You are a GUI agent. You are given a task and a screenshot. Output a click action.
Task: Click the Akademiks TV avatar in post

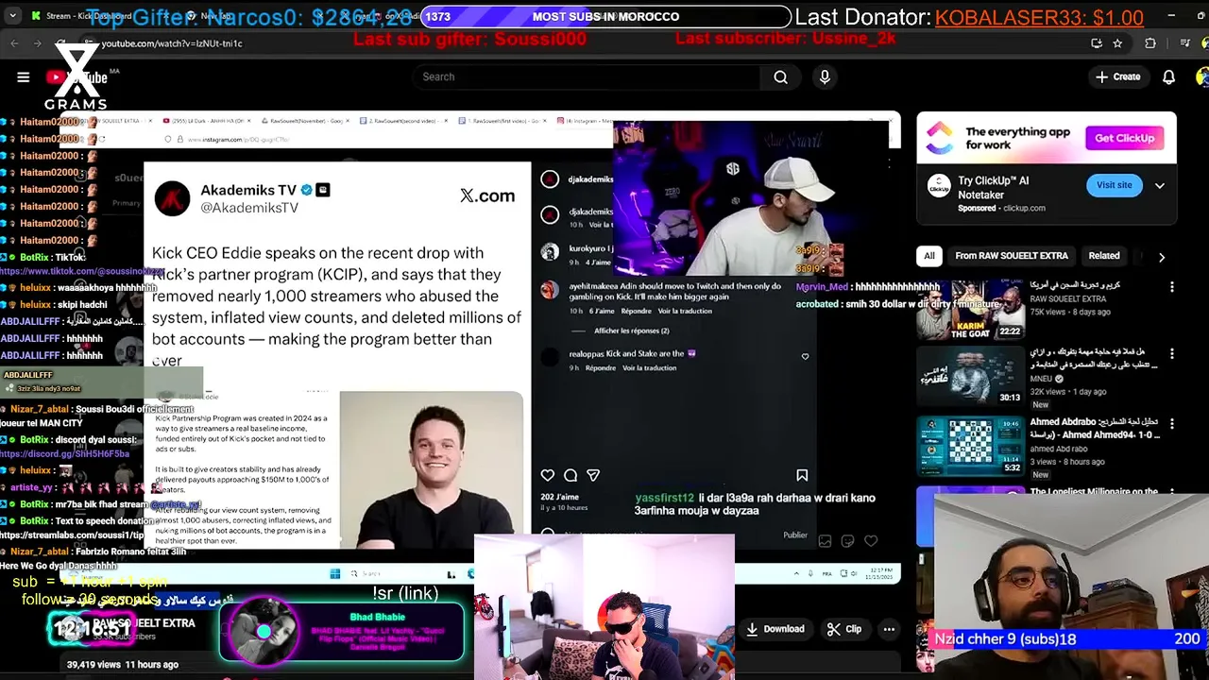[172, 198]
